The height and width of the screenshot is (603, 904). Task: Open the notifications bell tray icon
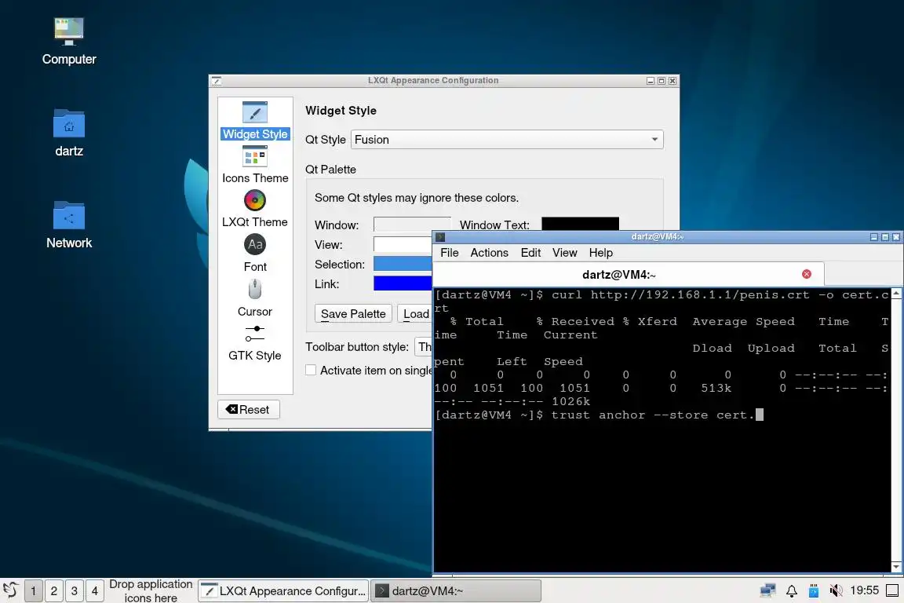click(792, 590)
